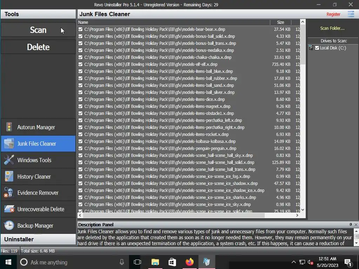Expand the Uninstaller section
This screenshot has width=359, height=269.
click(x=38, y=239)
